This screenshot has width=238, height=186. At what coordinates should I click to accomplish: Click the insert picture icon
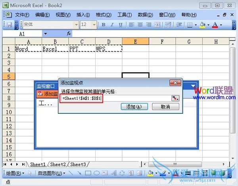click(139, 173)
